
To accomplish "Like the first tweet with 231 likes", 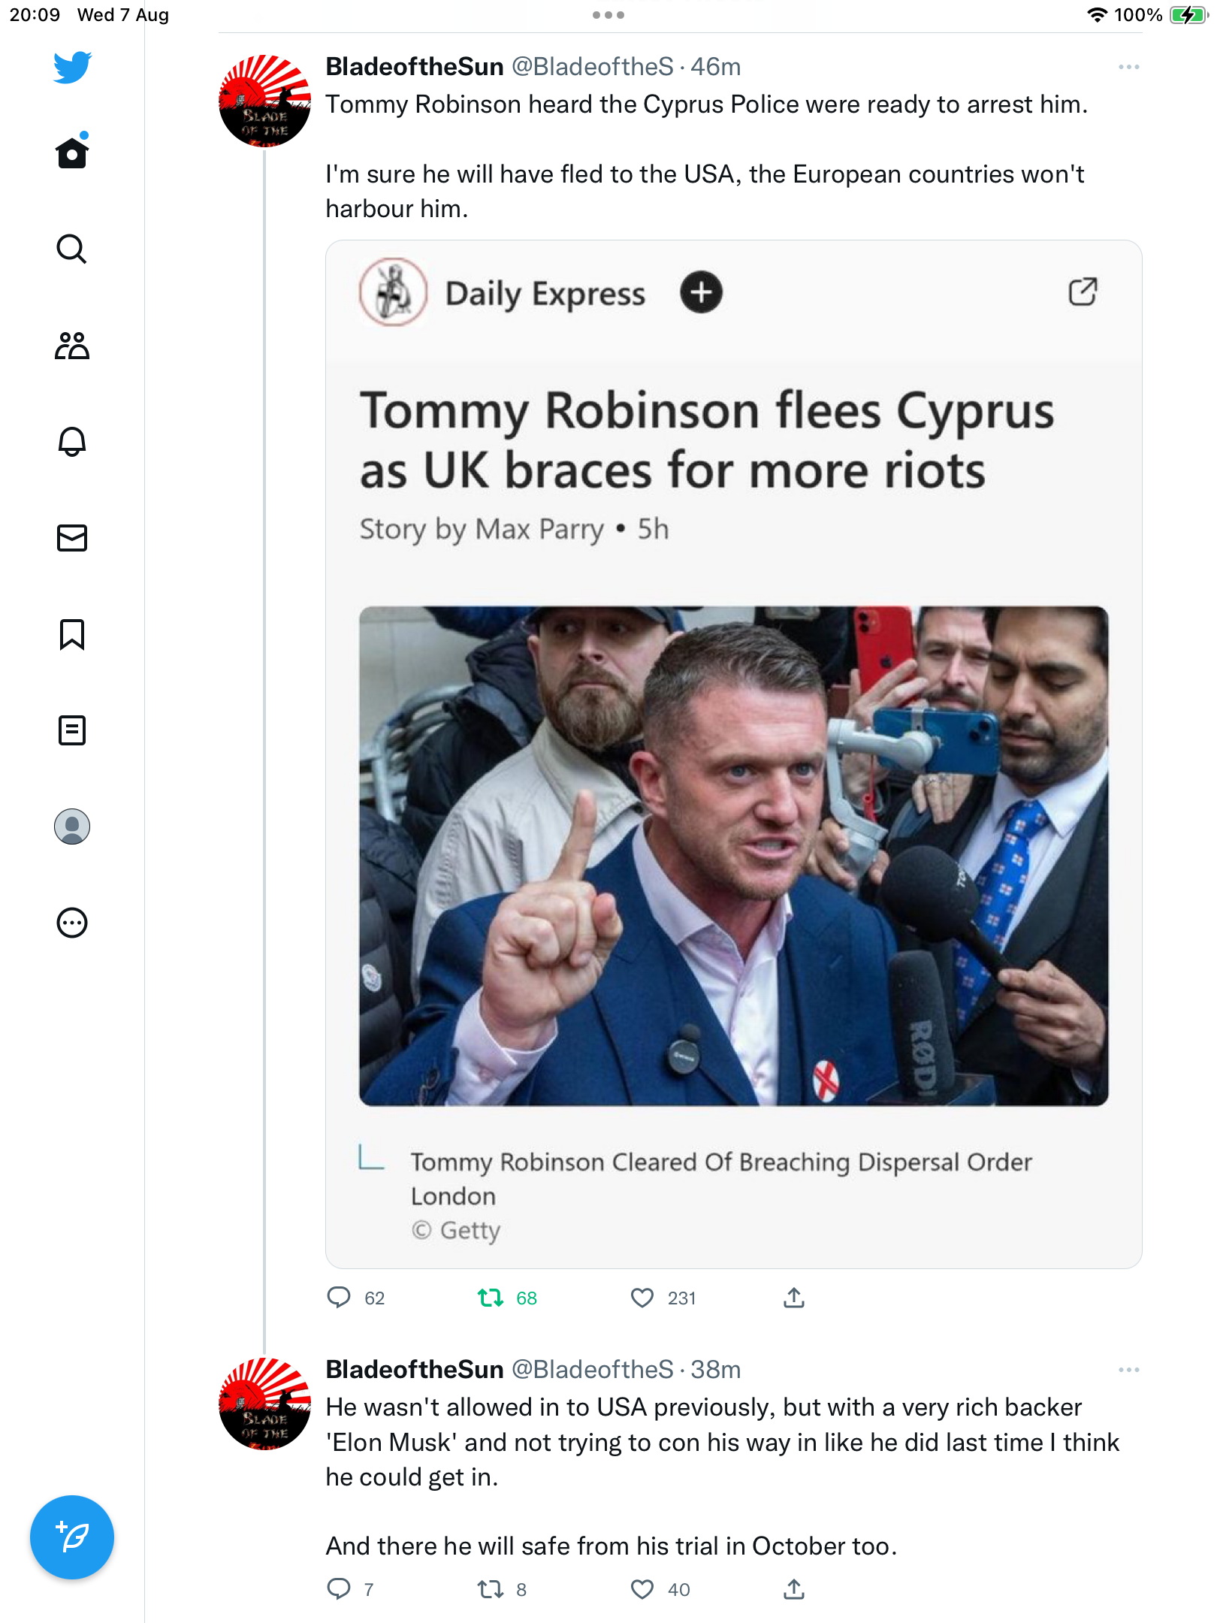I will [642, 1298].
